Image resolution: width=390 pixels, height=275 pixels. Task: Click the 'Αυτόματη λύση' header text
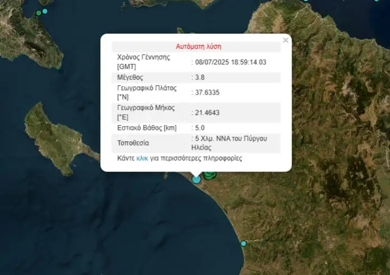pos(198,46)
